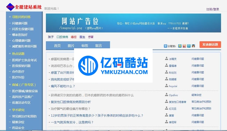Image resolution: width=227 pixels, height=131 pixels.
Task: Open user 粉丝刘's profile name
Action: (x=173, y=73)
